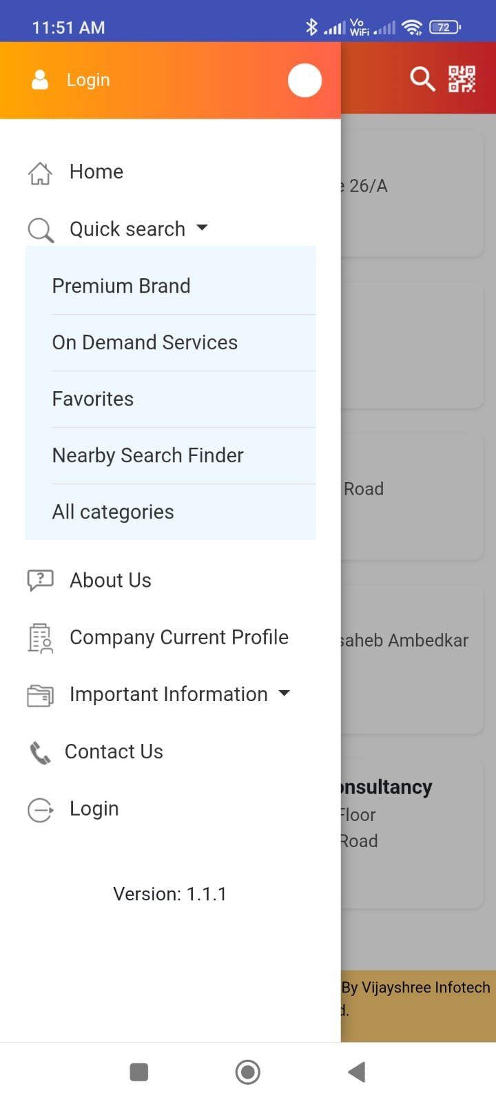The image size is (496, 1102).
Task: Expand the Important Information dropdown arrow
Action: (x=285, y=693)
